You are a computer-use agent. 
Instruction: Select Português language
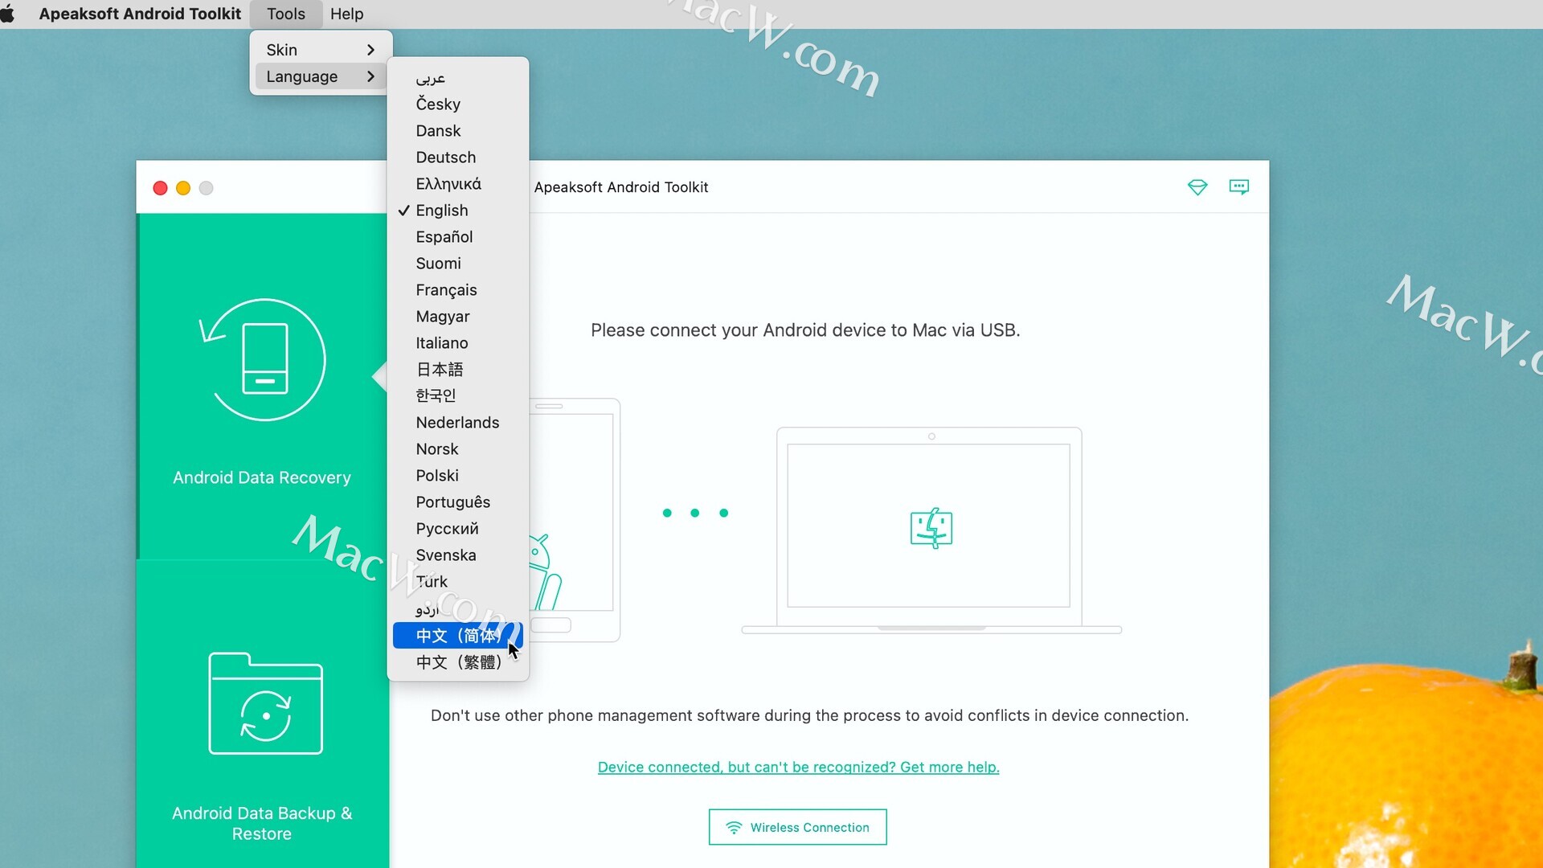pyautogui.click(x=458, y=502)
